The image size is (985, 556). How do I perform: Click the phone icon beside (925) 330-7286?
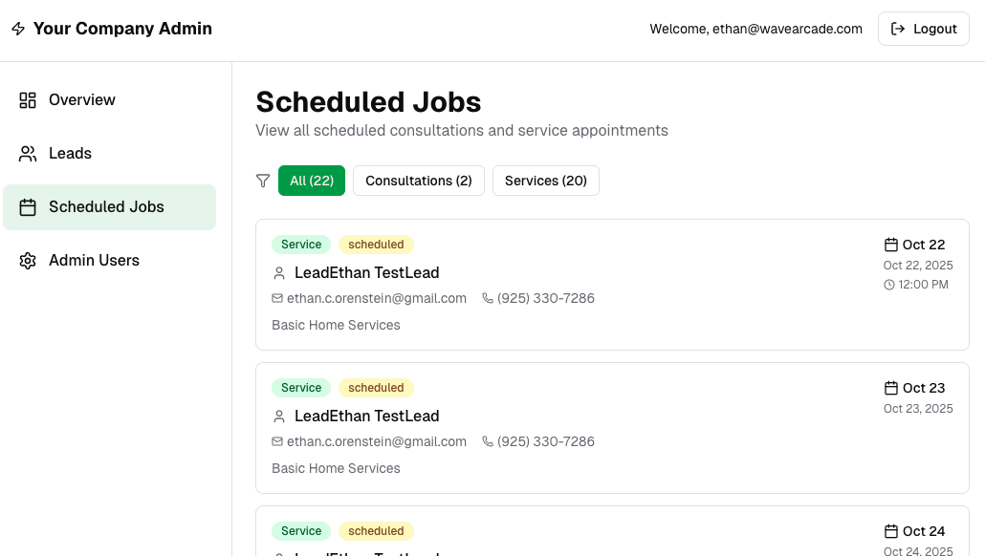point(488,298)
